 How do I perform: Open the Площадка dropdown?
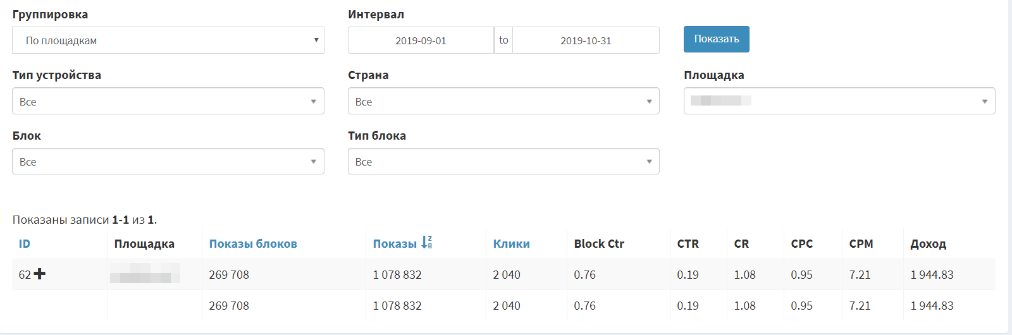839,101
